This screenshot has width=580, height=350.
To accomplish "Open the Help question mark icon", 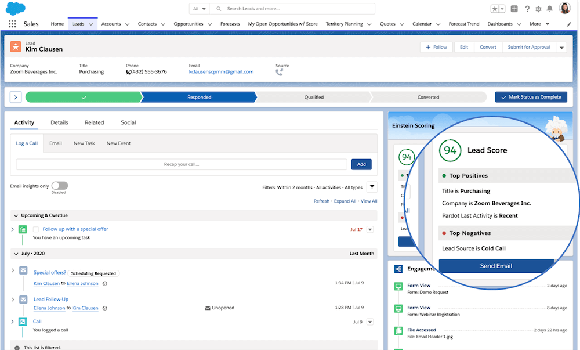I will tap(527, 9).
